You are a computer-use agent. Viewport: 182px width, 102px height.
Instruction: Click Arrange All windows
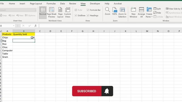click(141, 12)
